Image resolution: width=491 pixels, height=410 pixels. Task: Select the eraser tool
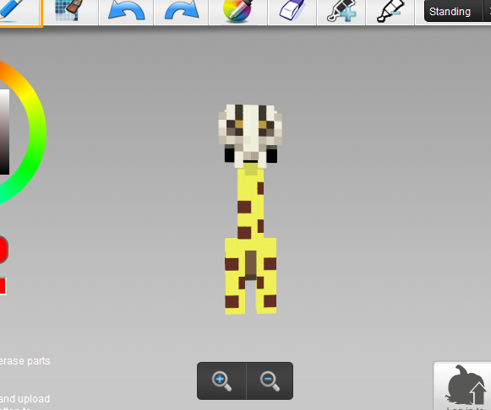click(292, 11)
